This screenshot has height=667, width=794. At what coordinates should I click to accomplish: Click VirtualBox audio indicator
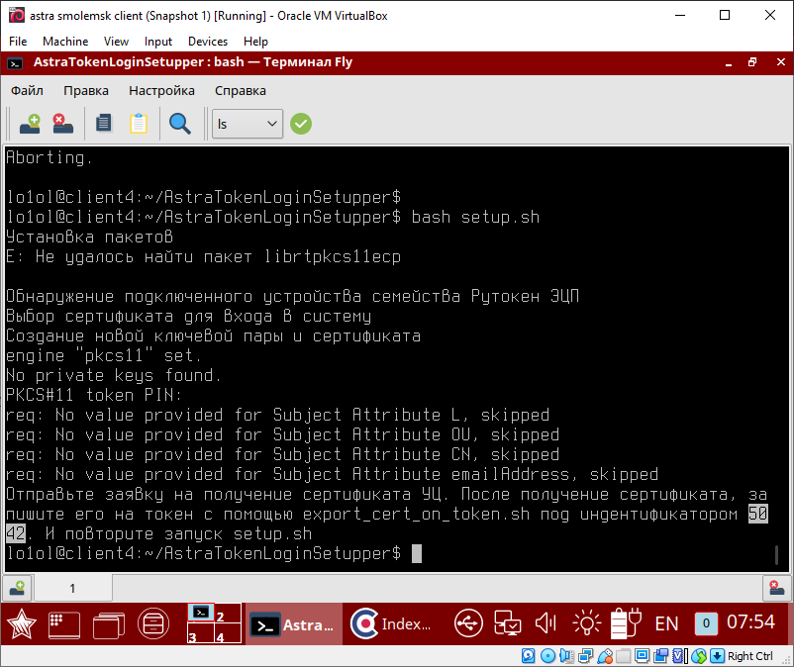point(566,656)
